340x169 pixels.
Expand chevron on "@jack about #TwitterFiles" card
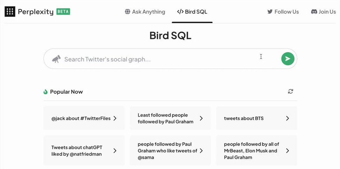115,118
